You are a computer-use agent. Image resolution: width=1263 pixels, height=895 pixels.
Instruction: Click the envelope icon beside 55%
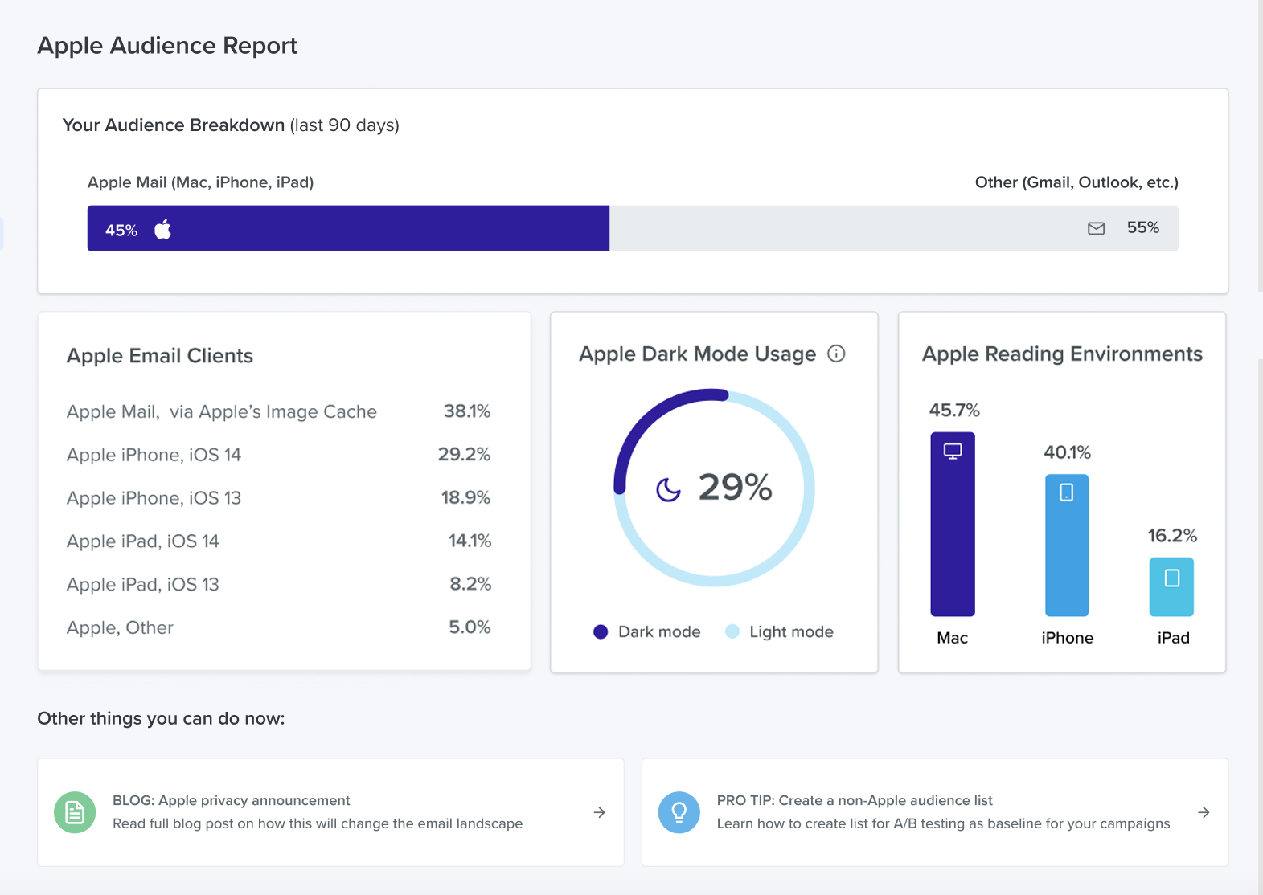point(1096,228)
